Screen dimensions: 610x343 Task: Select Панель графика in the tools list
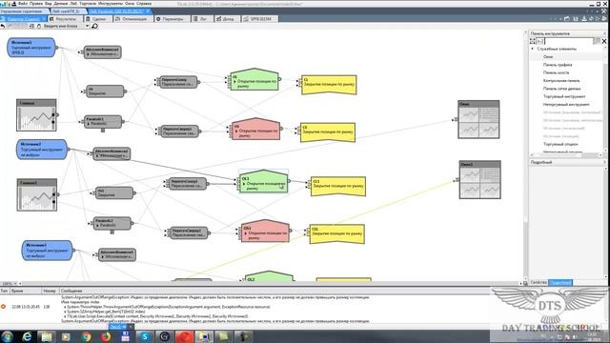[x=558, y=65]
